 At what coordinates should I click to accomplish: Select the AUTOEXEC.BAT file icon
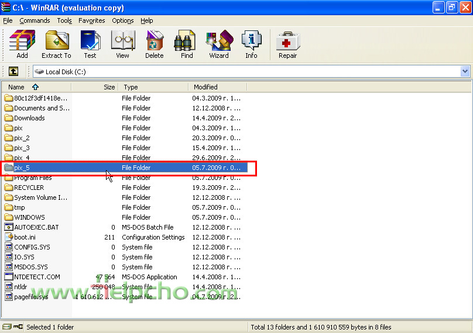coord(9,227)
